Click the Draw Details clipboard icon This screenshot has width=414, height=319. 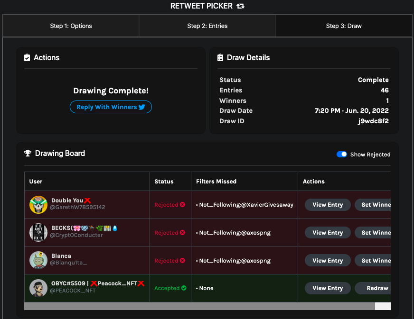pos(220,57)
